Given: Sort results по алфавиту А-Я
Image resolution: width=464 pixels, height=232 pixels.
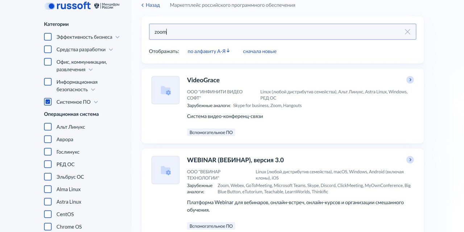Looking at the screenshot, I should pos(208,51).
